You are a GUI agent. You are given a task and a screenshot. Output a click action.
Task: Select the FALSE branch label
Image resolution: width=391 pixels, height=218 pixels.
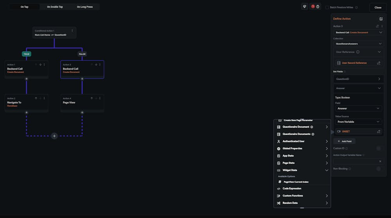(82, 54)
